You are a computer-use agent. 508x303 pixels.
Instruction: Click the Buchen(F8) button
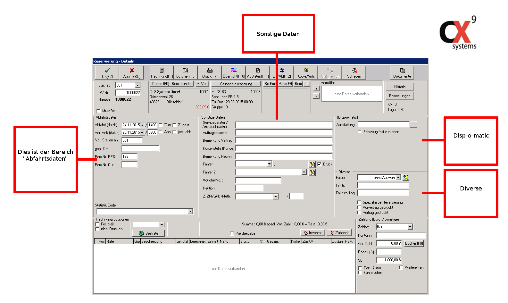(414, 243)
